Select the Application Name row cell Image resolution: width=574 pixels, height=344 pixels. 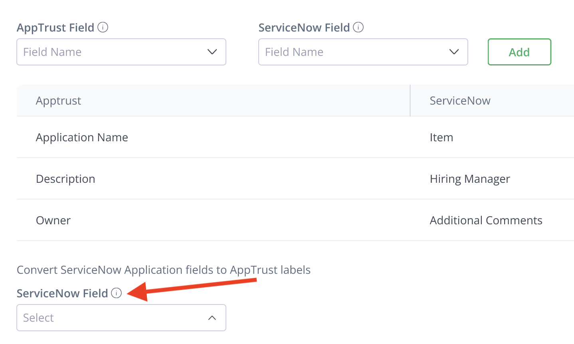213,137
